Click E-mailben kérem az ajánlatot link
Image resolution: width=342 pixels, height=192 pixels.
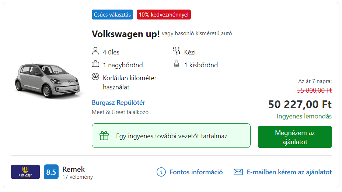click(x=289, y=172)
